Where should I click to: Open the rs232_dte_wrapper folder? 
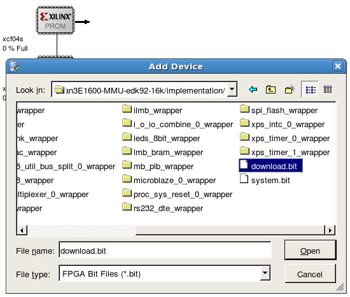[163, 208]
